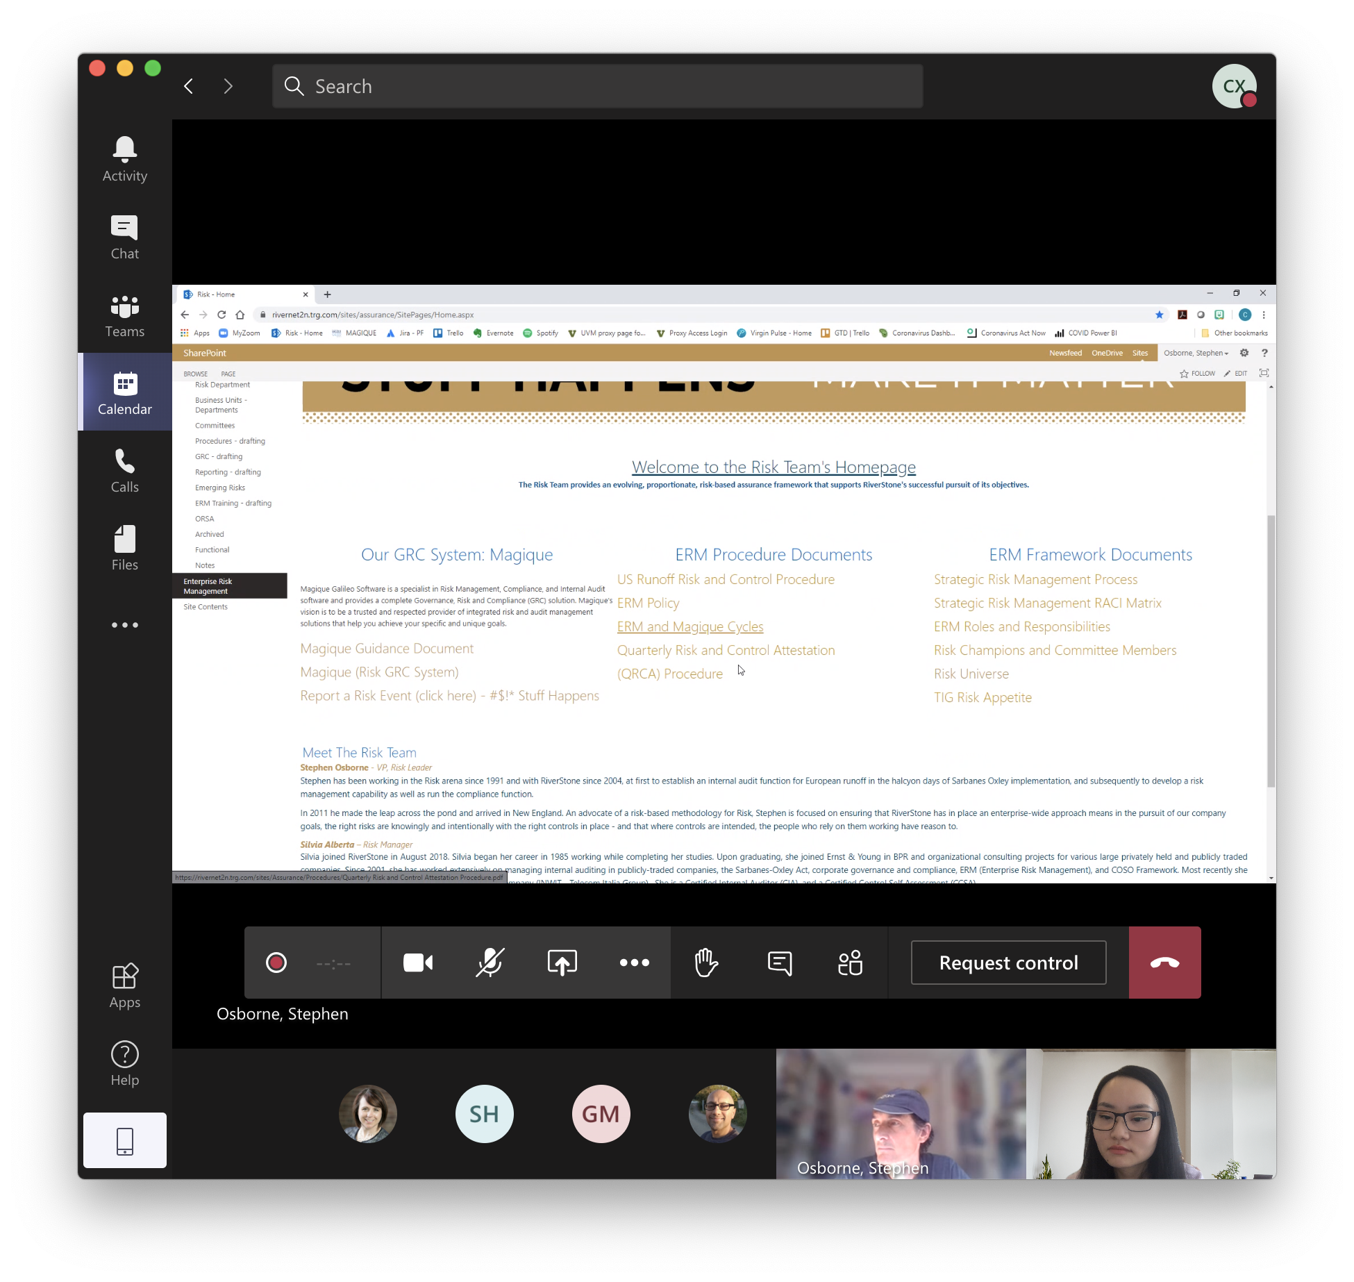Open the Calls phone icon
Image resolution: width=1354 pixels, height=1282 pixels.
point(125,470)
